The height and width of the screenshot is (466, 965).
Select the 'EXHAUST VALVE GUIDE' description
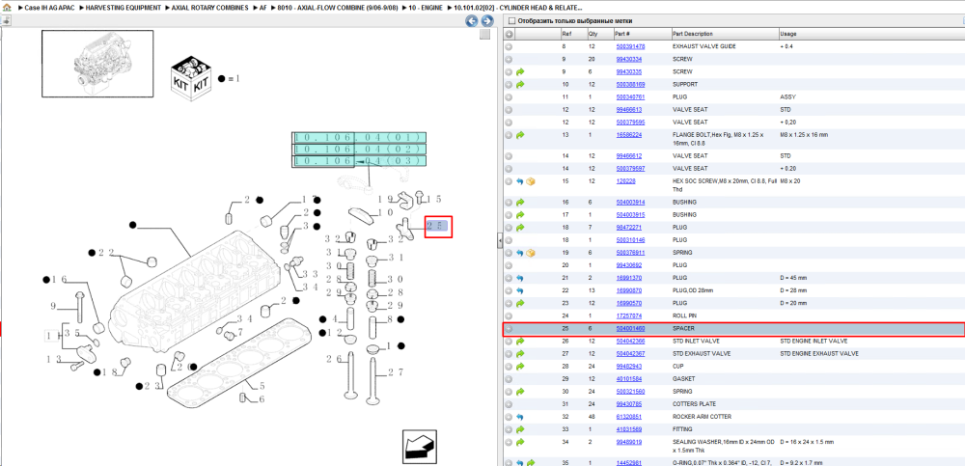(704, 46)
